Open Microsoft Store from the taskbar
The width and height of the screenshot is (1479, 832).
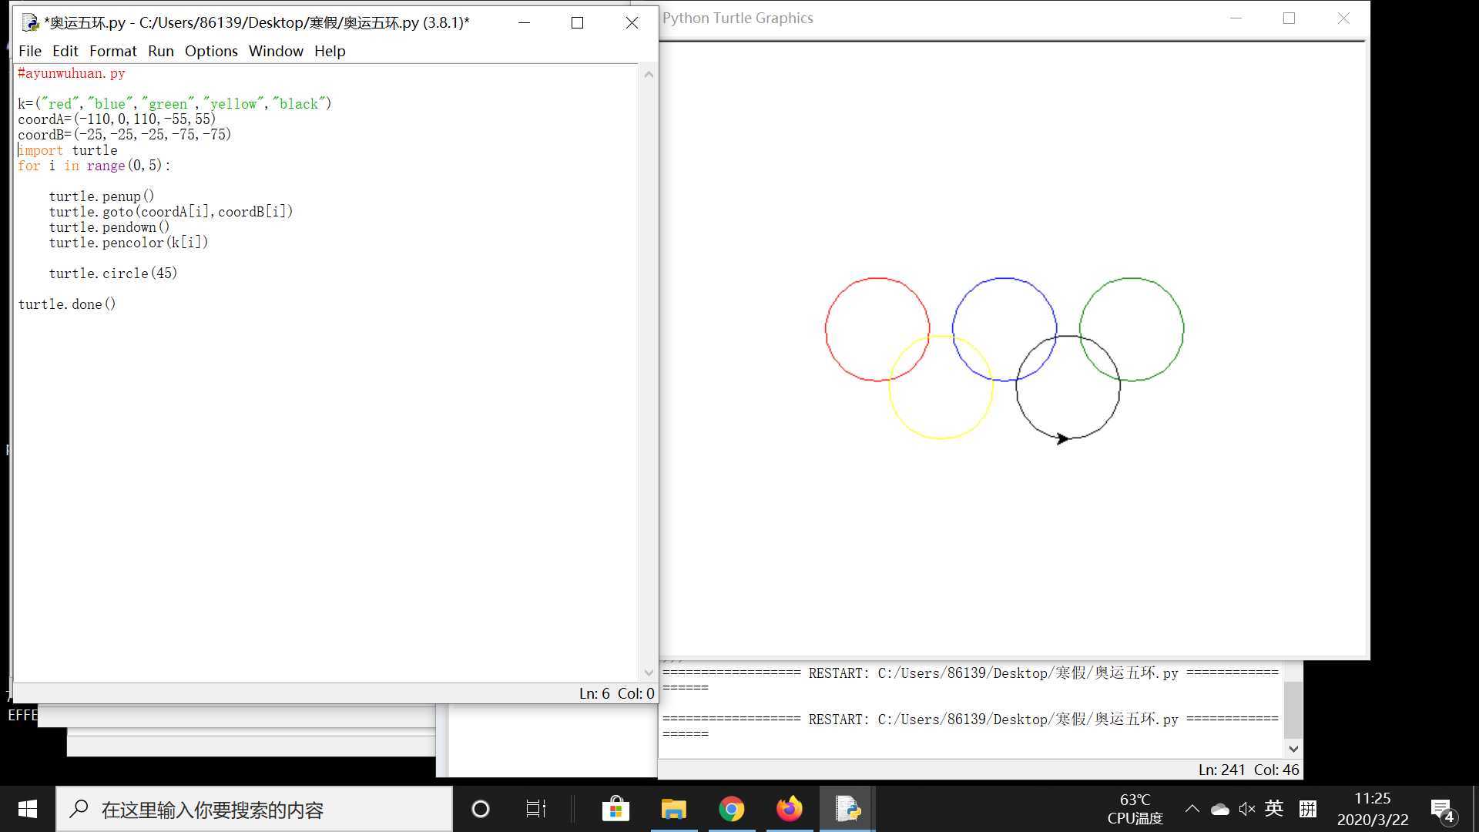(615, 809)
